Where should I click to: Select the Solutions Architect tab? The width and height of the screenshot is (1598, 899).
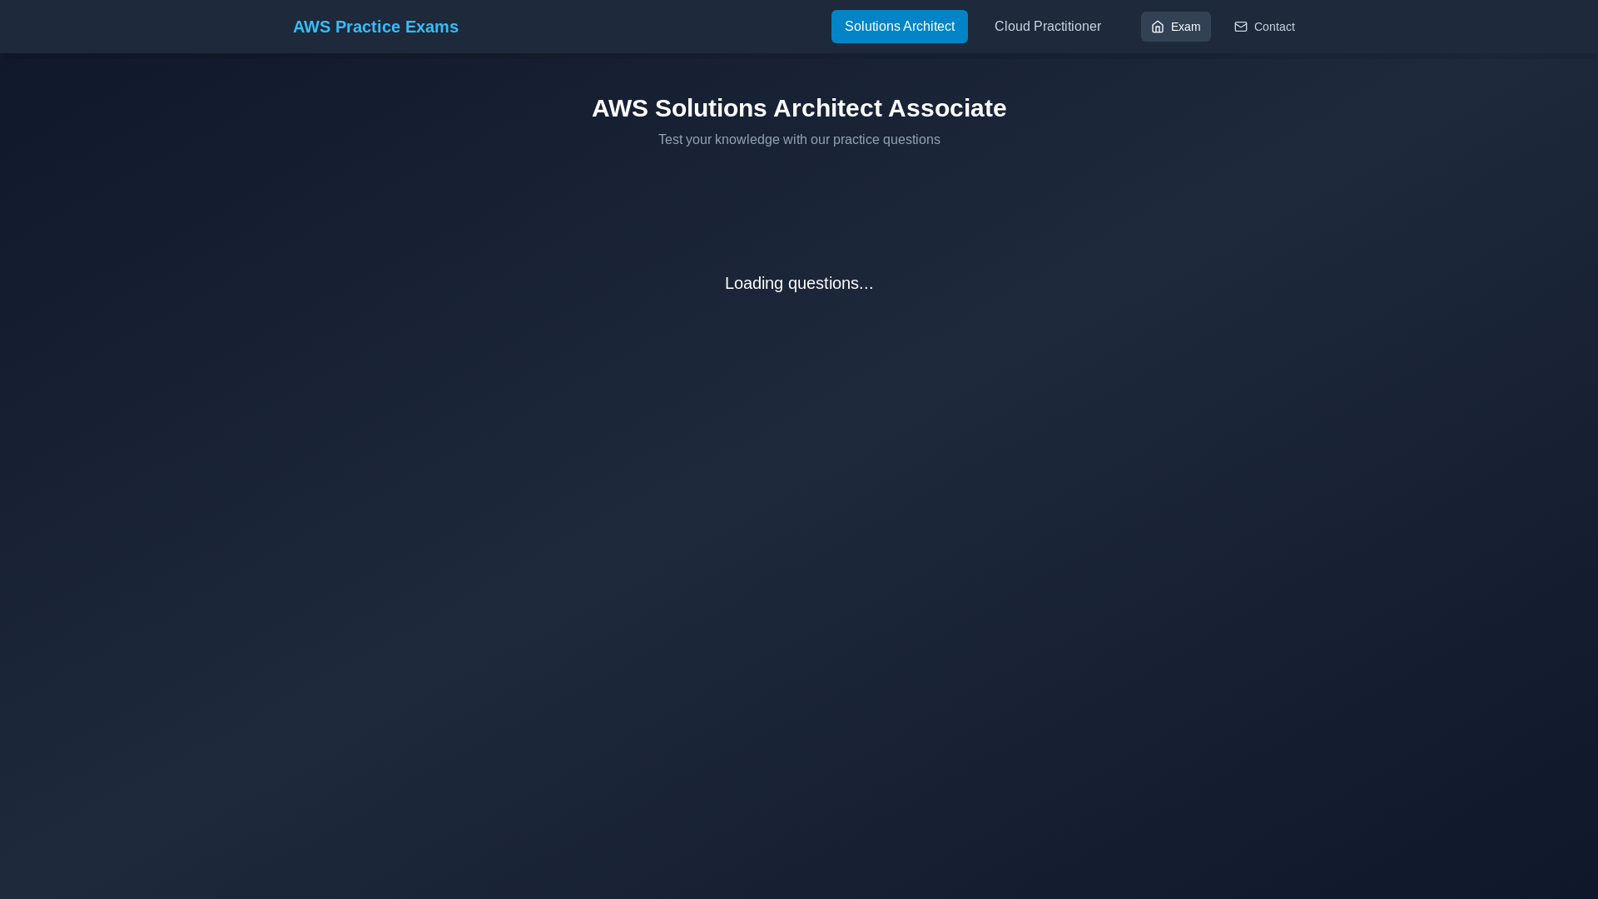pos(899,27)
